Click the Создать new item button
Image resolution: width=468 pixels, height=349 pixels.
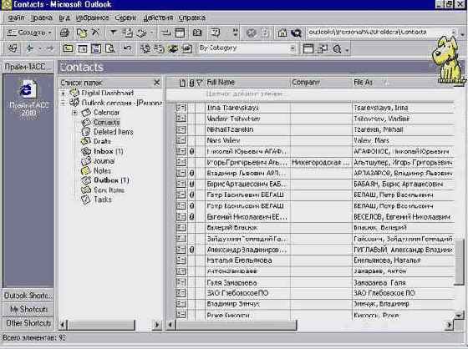click(x=26, y=33)
